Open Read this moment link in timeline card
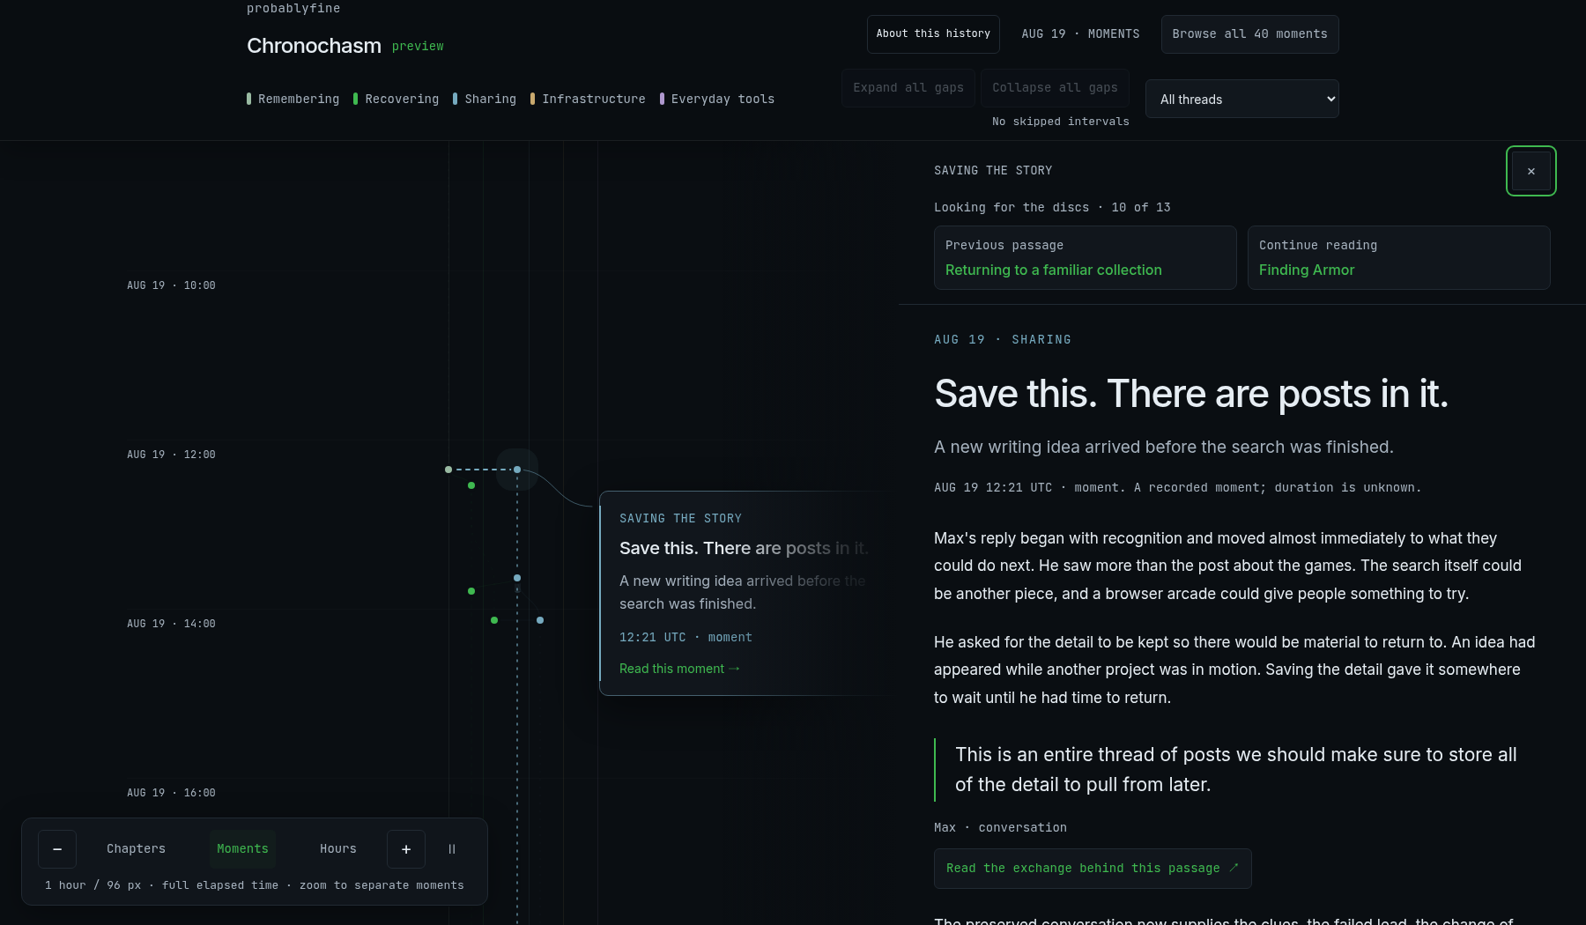 coord(679,669)
